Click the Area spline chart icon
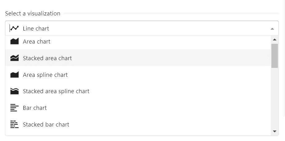Image resolution: width=285 pixels, height=141 pixels. [x=15, y=75]
